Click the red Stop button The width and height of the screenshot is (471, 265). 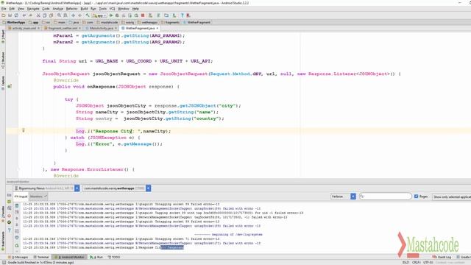coord(143,15)
